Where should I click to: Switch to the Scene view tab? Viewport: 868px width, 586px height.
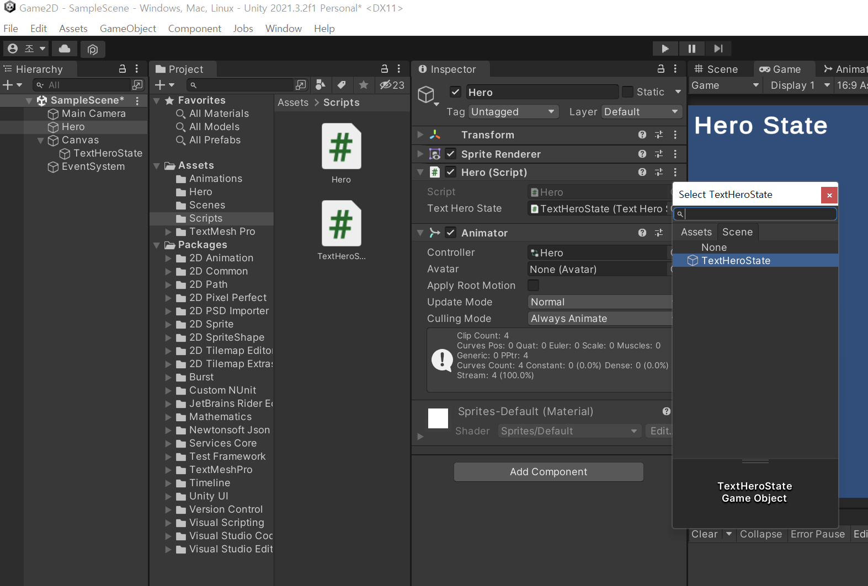[x=716, y=69]
